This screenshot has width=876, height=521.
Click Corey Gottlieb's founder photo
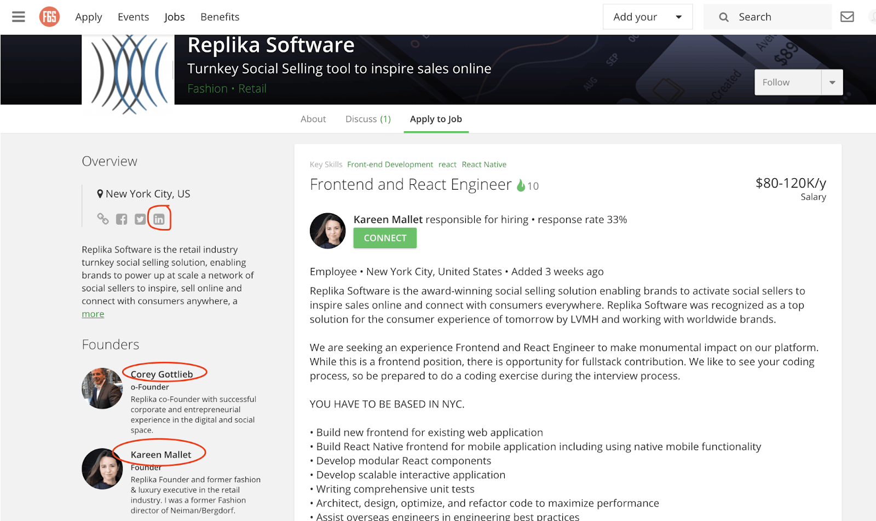point(102,389)
